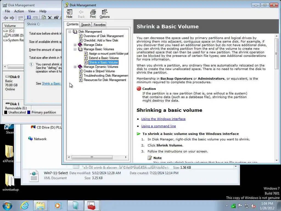Select 'Overview of Disk Management' topic
This screenshot has height=211, width=281.
click(103, 36)
